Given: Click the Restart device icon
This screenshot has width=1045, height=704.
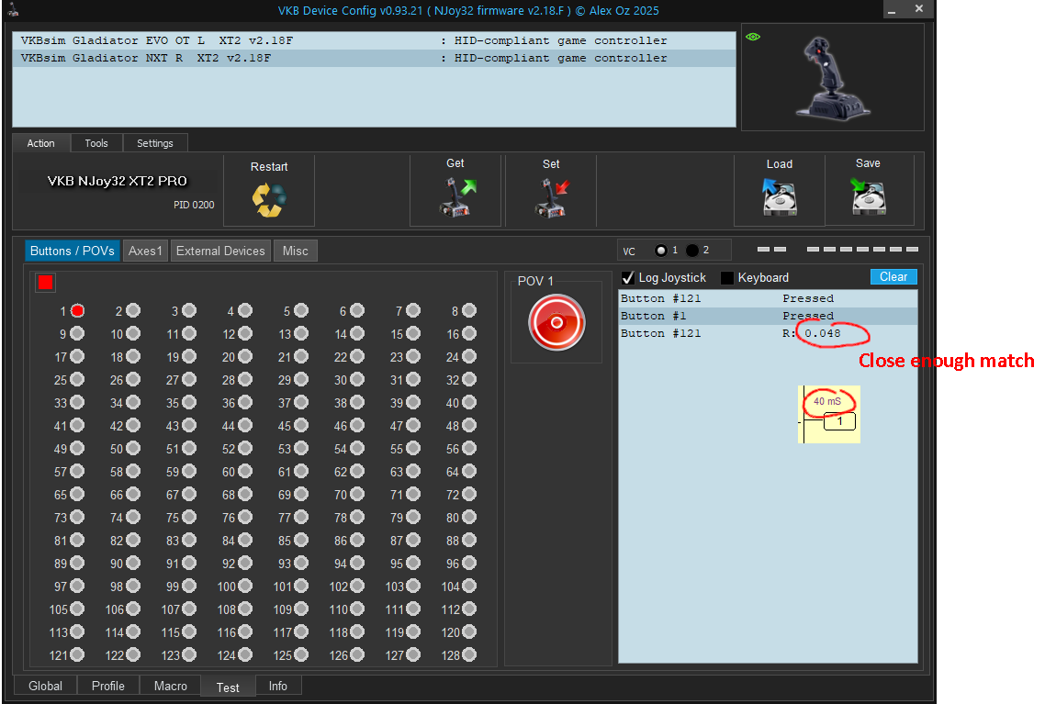Looking at the screenshot, I should point(268,200).
